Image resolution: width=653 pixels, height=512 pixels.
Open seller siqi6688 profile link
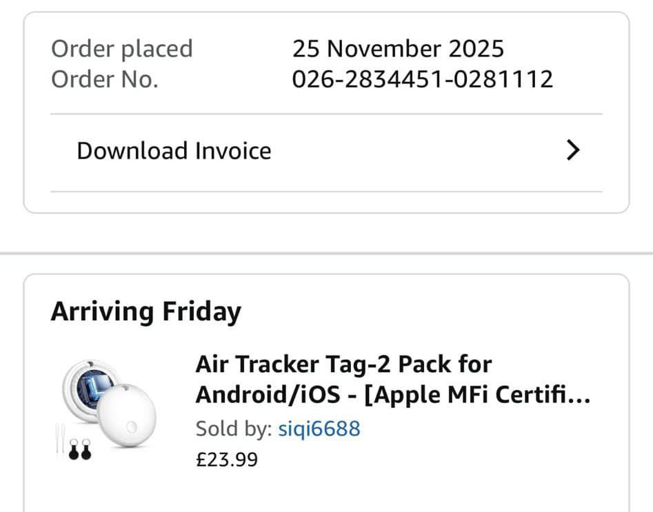click(x=319, y=429)
